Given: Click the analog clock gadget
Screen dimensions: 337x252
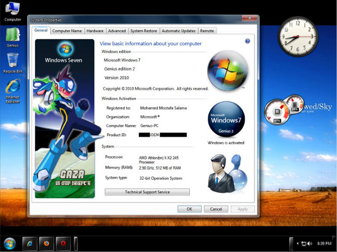Looking at the screenshot, I should [298, 37].
